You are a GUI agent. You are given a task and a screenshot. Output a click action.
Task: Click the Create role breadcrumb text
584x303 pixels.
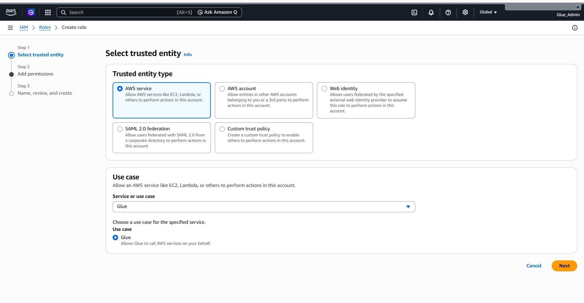74,27
